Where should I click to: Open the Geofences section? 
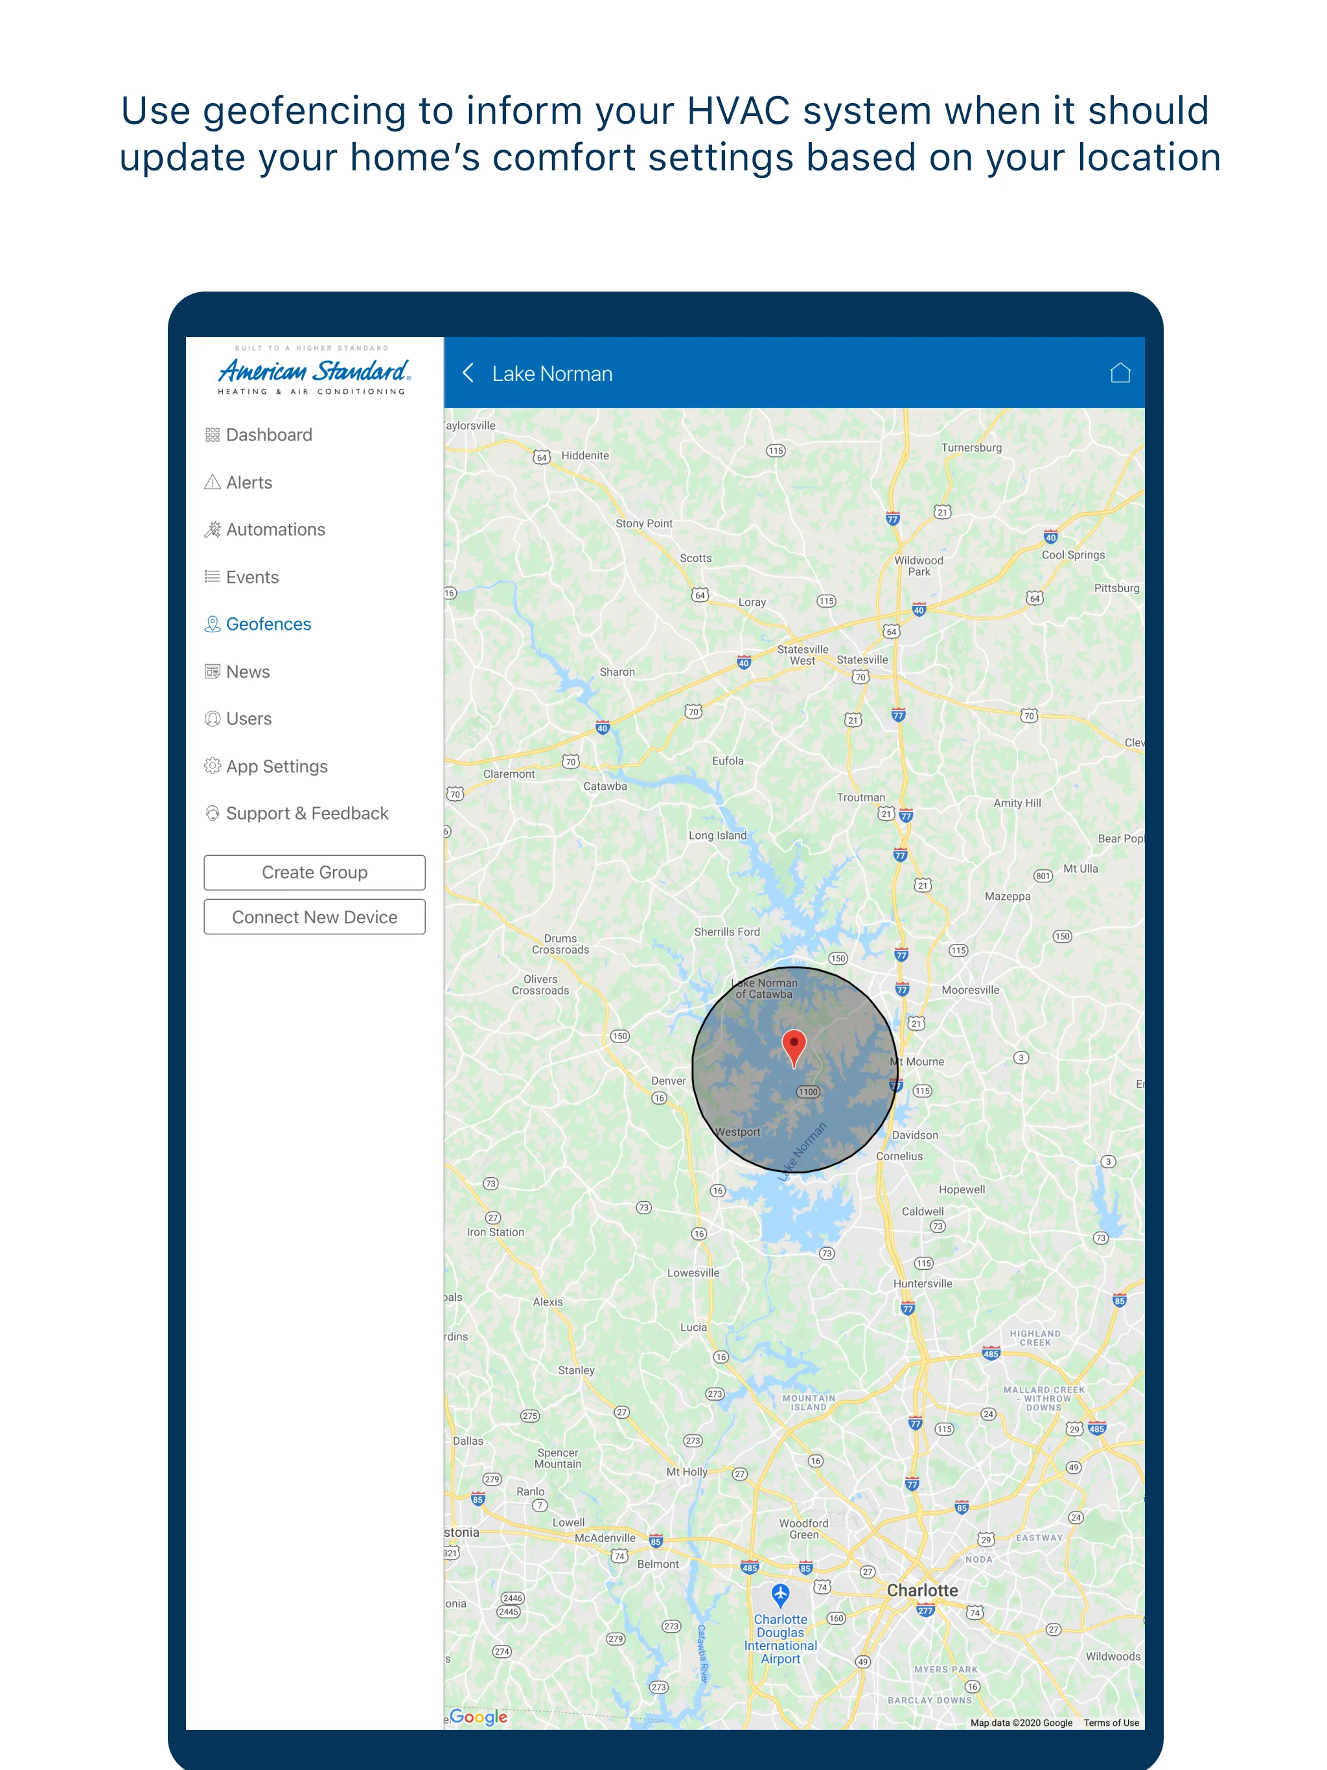click(266, 623)
